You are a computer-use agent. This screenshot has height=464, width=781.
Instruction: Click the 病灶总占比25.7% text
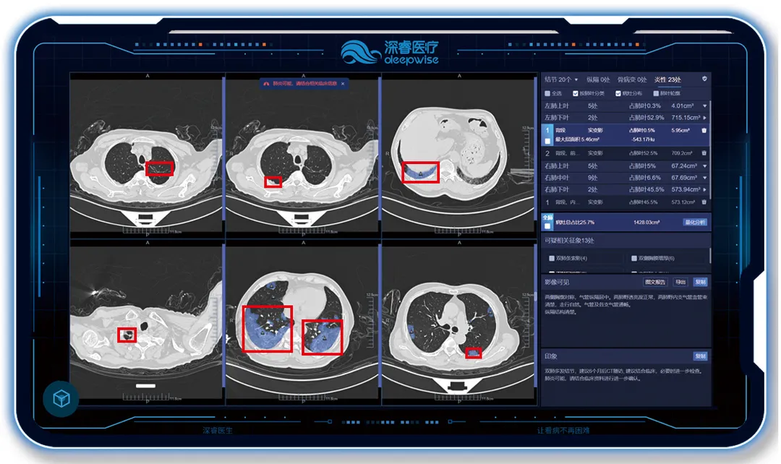pos(575,222)
